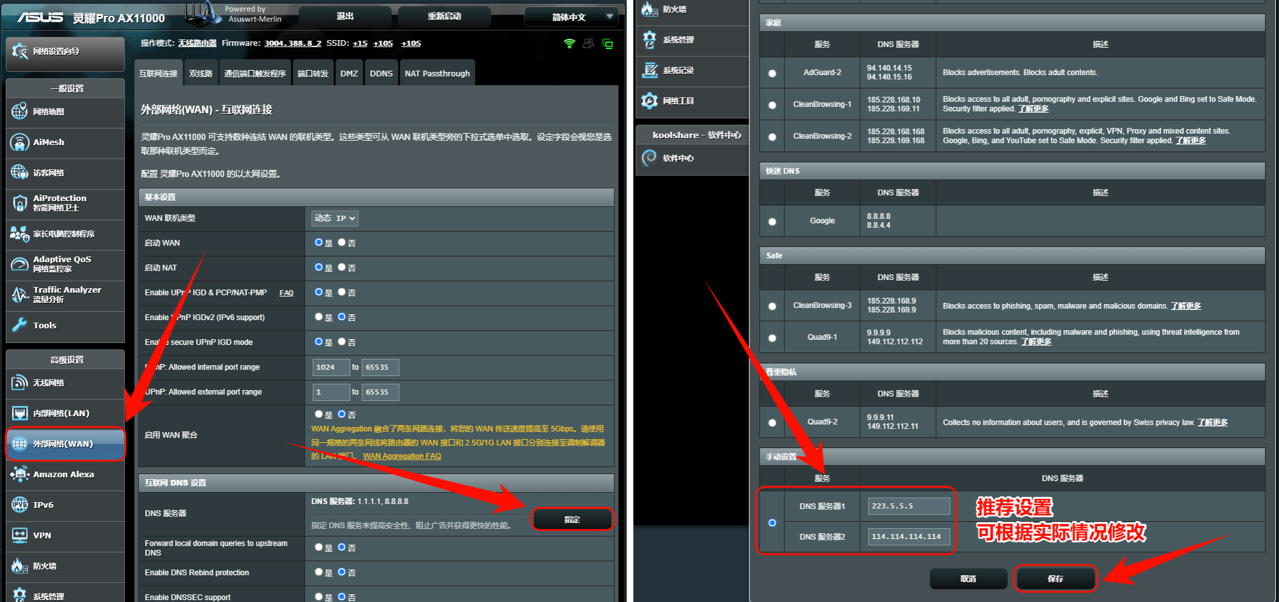1279x602 pixels.
Task: Select 是 for Enable DNS Rebind protection
Action: pos(319,572)
